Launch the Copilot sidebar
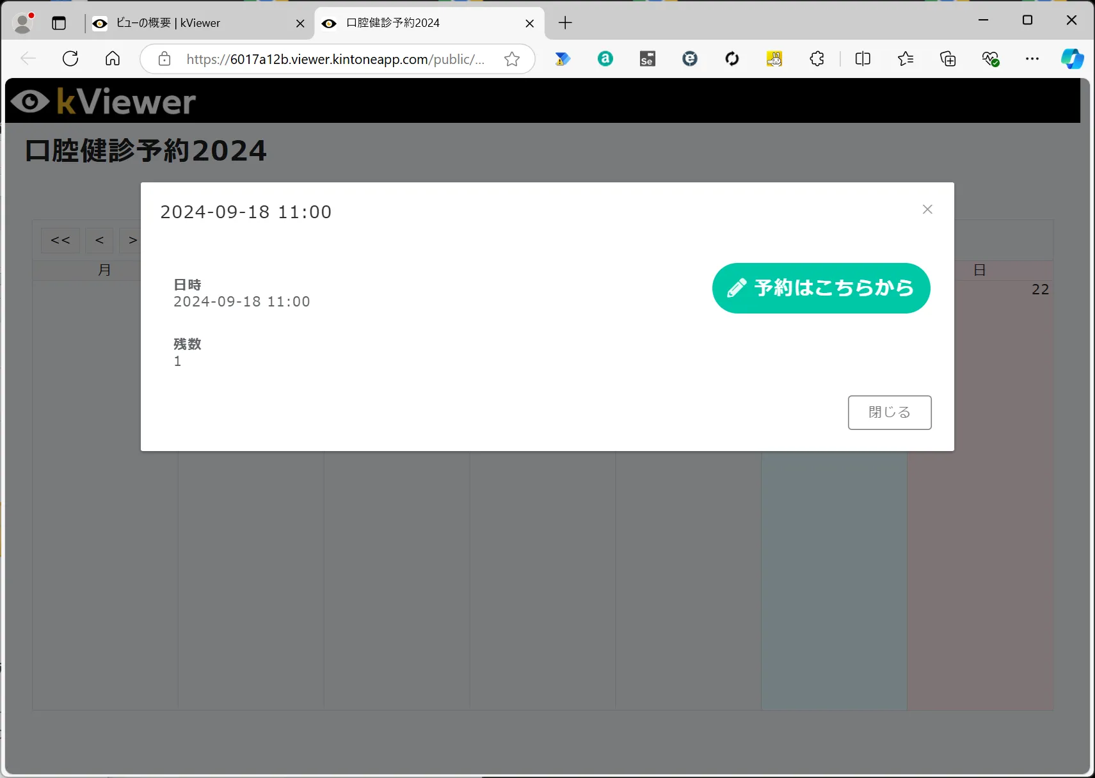 [x=1072, y=59]
